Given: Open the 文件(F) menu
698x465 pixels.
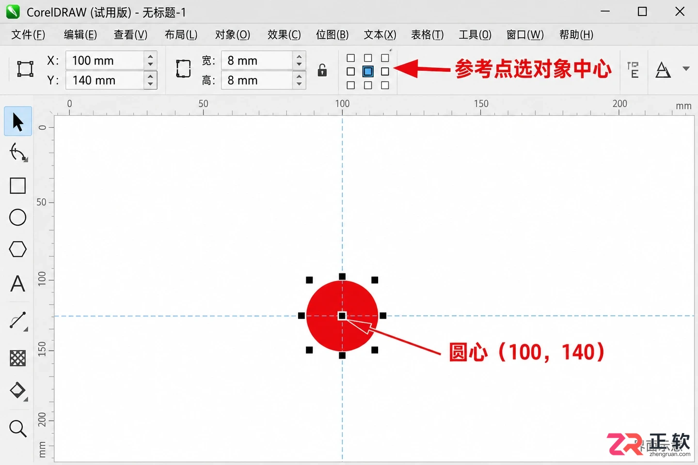Looking at the screenshot, I should (28, 35).
